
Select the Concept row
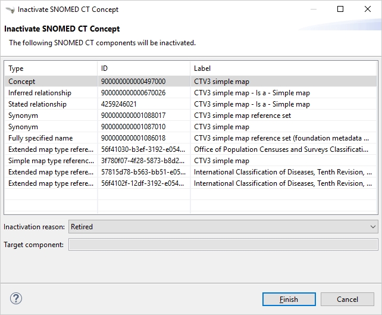50,82
